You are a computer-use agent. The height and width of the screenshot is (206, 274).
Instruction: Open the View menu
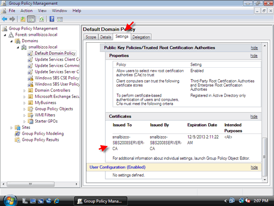point(43,11)
